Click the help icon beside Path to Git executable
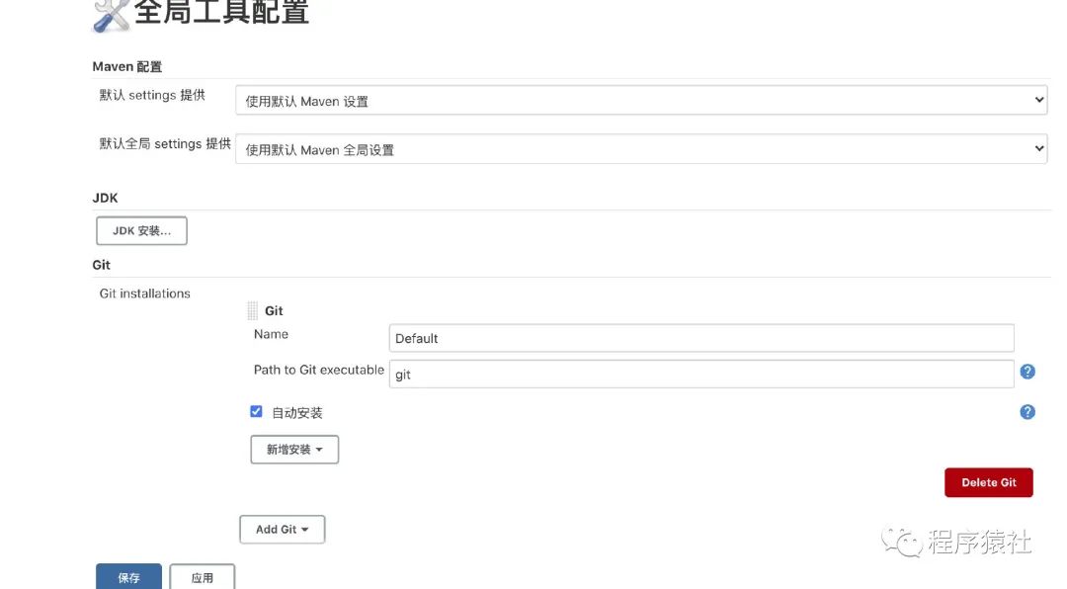1067x589 pixels. [1027, 372]
